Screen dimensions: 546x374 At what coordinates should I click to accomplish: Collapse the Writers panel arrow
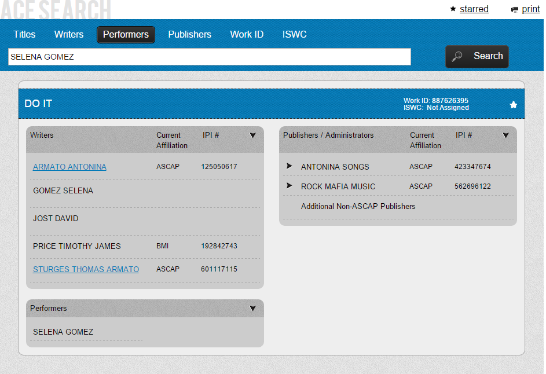click(252, 135)
